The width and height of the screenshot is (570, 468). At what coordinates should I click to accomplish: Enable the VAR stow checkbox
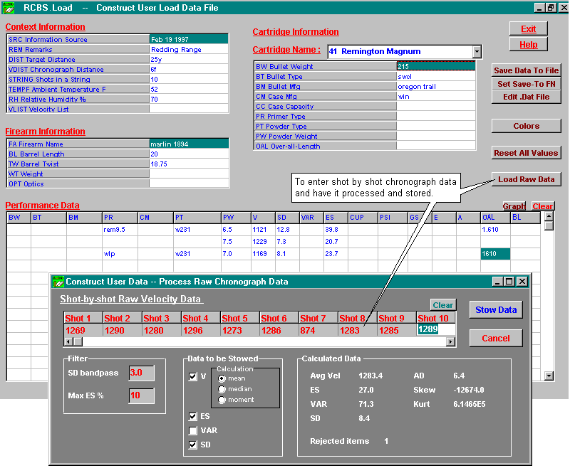coord(193,430)
